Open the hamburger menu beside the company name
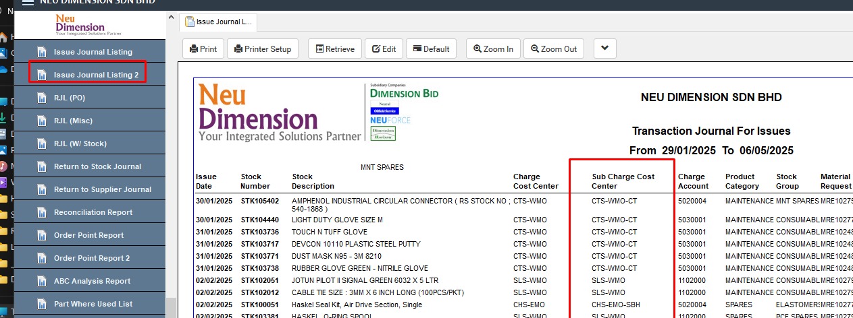The width and height of the screenshot is (853, 318). [x=28, y=2]
